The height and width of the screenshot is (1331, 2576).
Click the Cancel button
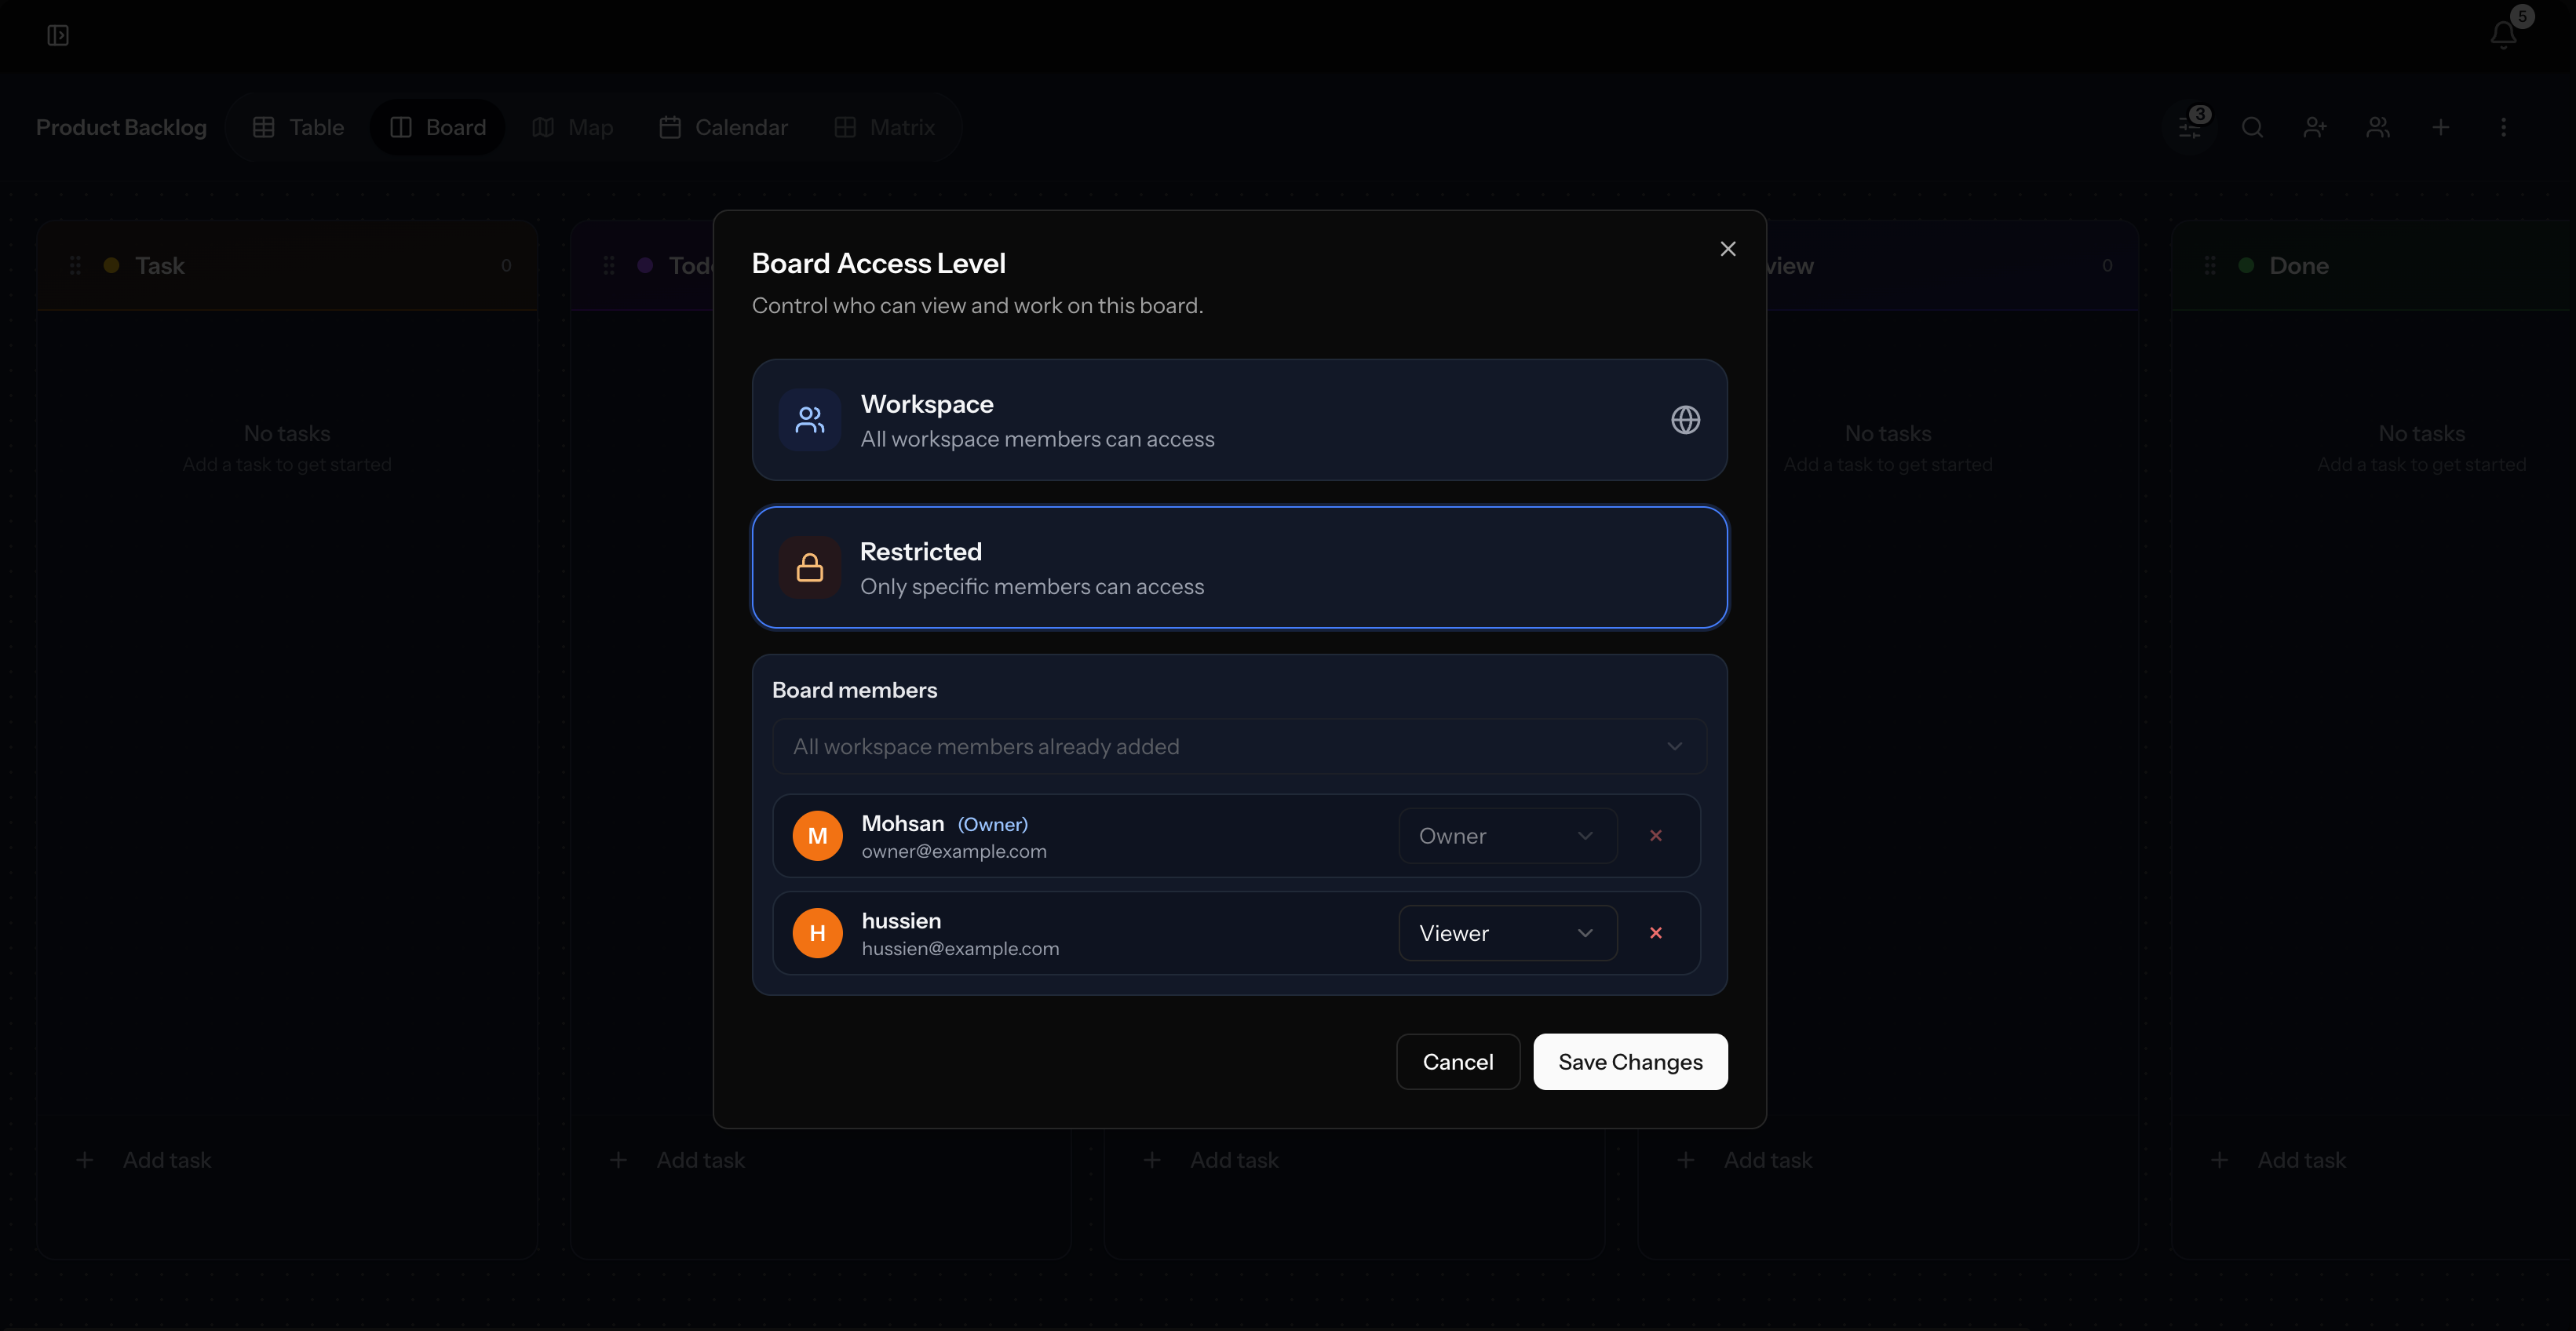pyautogui.click(x=1457, y=1062)
